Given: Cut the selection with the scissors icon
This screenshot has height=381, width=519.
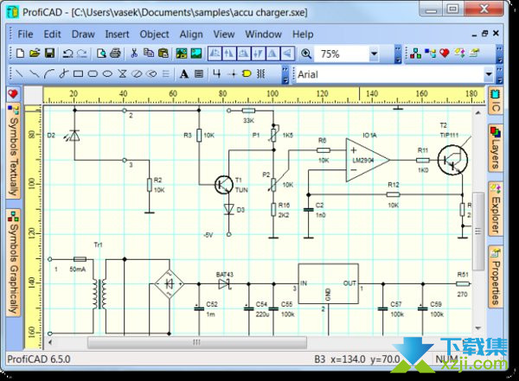Looking at the screenshot, I should (x=134, y=54).
